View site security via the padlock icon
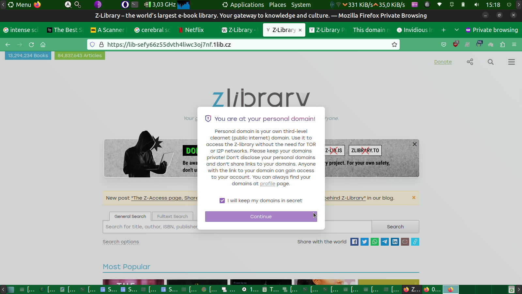This screenshot has height=294, width=522. pyautogui.click(x=101, y=44)
